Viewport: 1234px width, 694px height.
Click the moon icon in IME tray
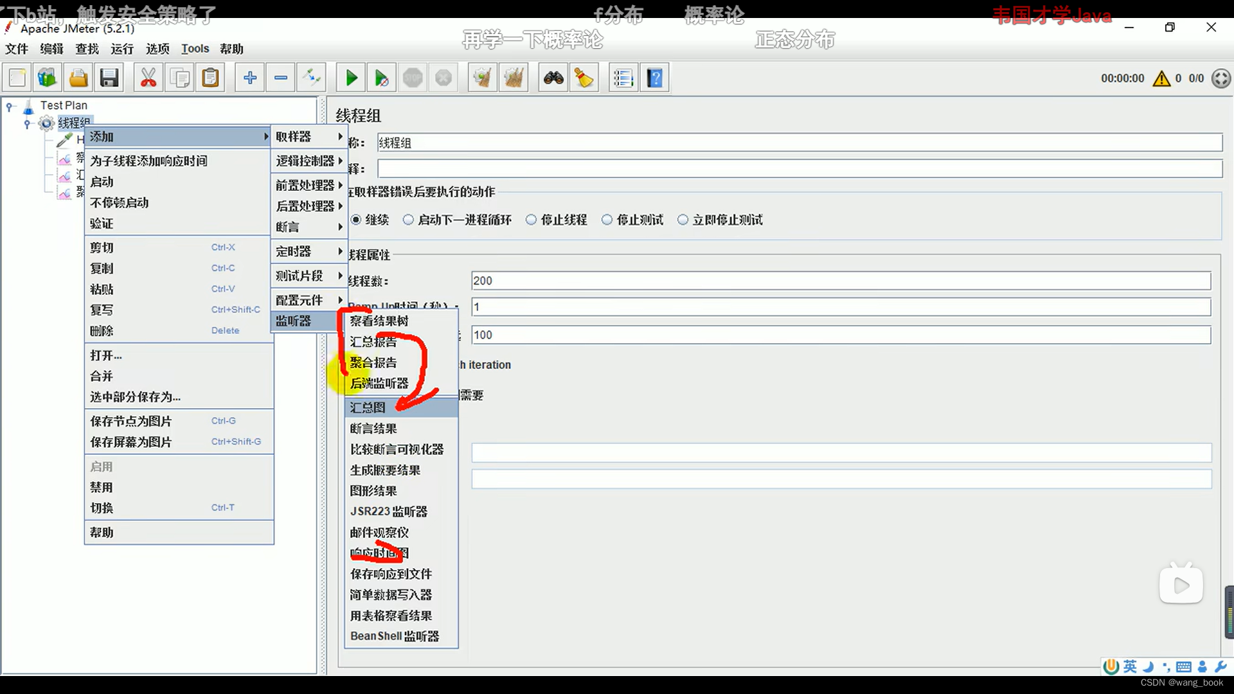pyautogui.click(x=1149, y=667)
